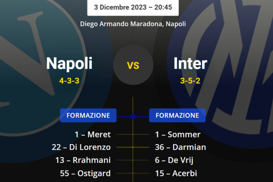Click the Diego Armando Maradona stadium text
Screen dimensions: 273x182
coord(133,24)
